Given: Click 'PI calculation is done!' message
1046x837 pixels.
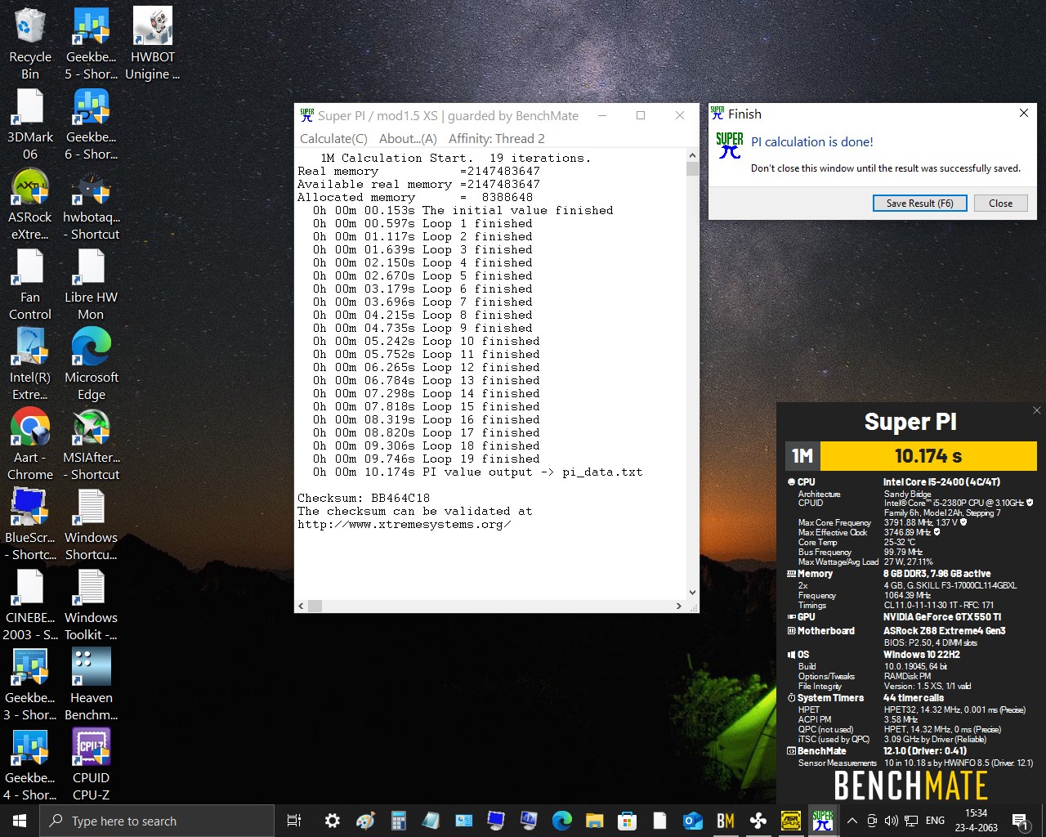Looking at the screenshot, I should 811,142.
